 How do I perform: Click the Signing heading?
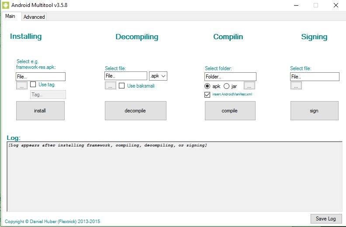pyautogui.click(x=314, y=37)
